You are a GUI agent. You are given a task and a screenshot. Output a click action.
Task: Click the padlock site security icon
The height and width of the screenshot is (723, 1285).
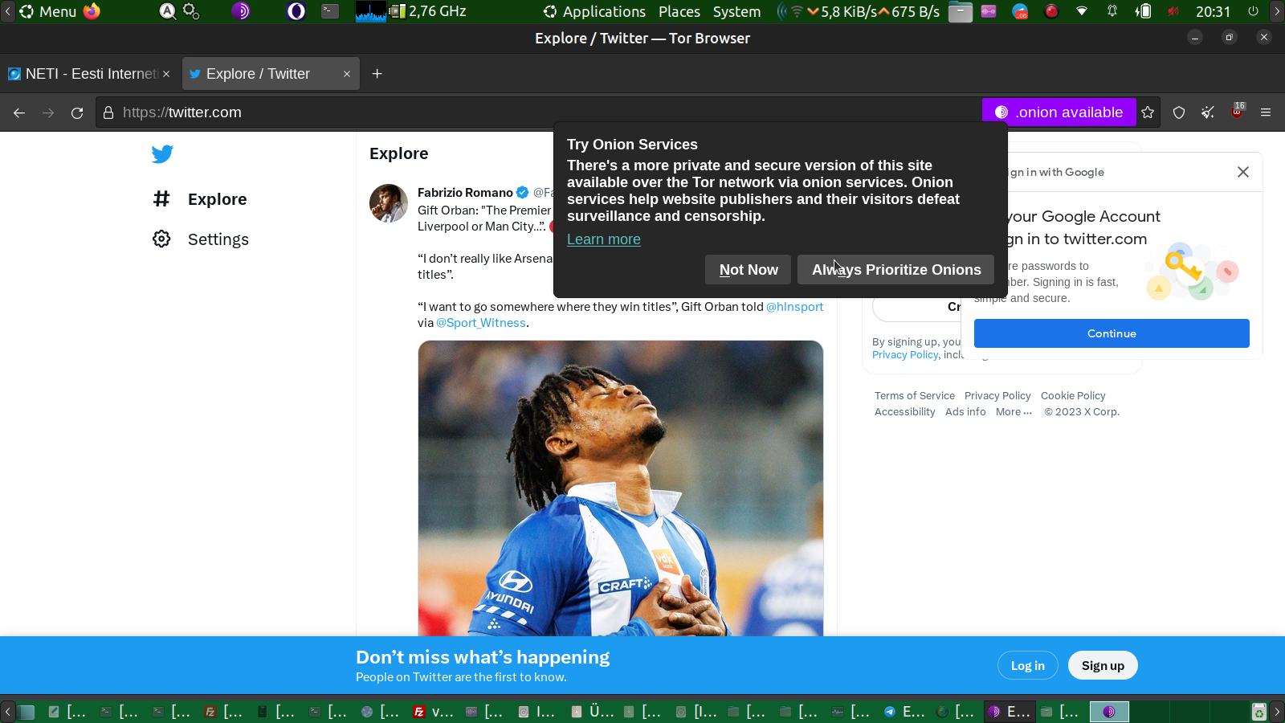tap(108, 112)
